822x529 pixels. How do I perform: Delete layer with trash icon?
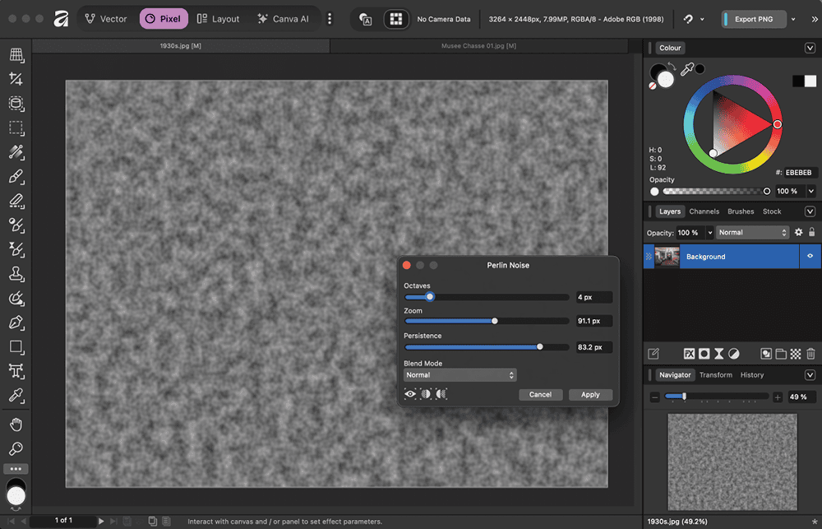click(810, 354)
